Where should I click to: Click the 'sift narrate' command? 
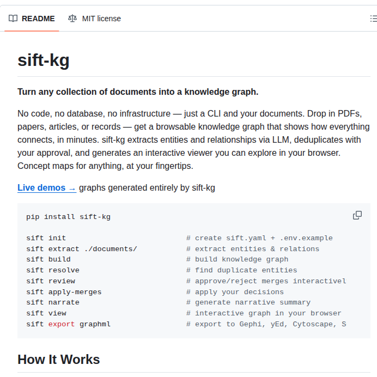53,302
